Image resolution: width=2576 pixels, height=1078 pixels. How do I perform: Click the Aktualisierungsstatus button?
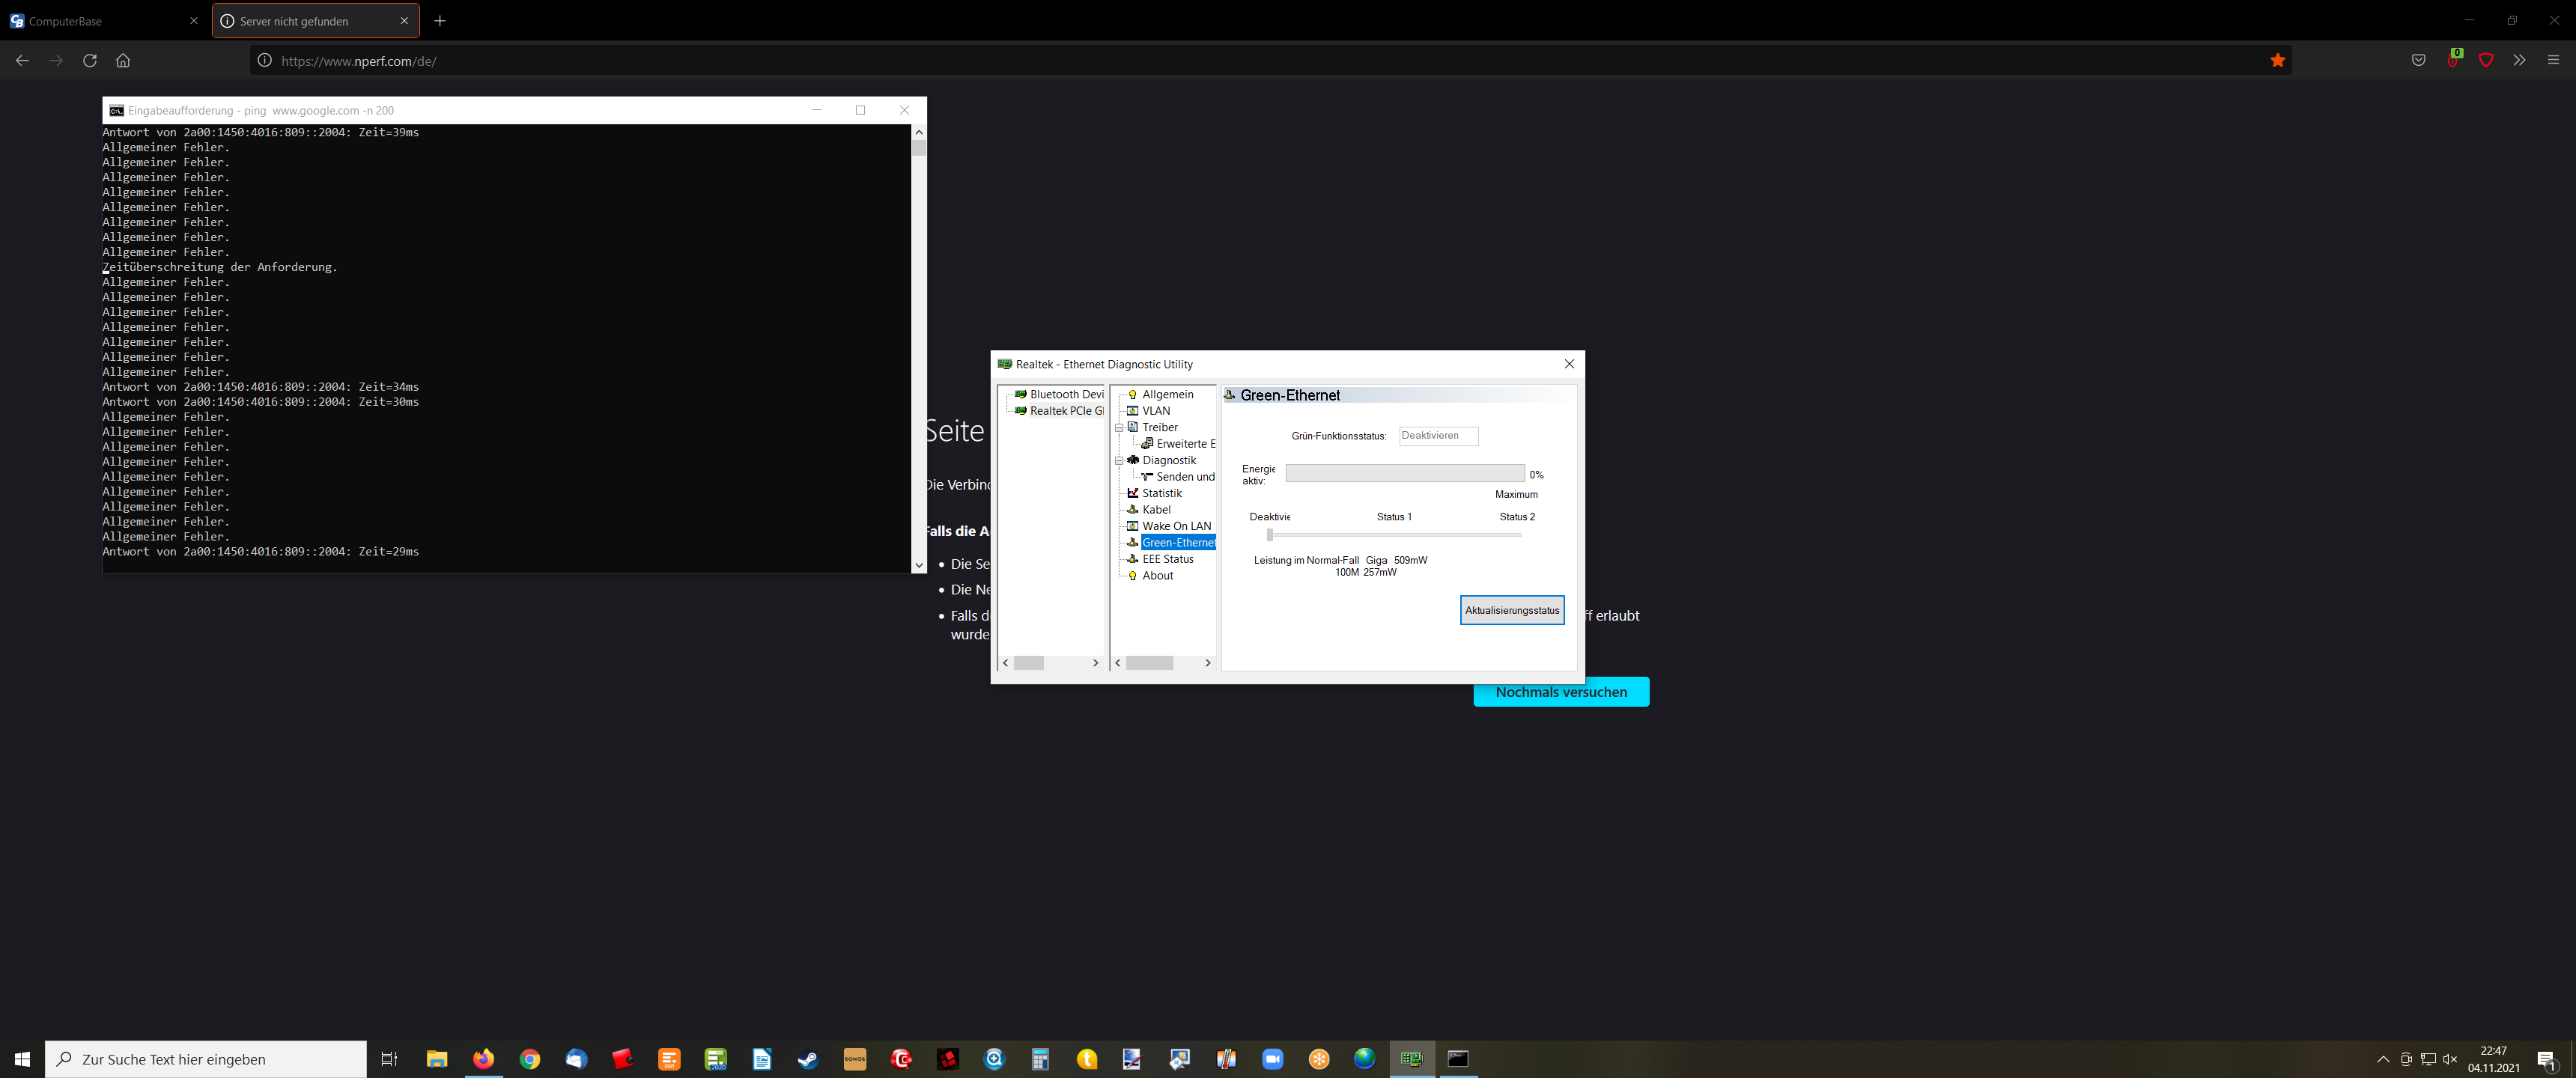point(1511,610)
